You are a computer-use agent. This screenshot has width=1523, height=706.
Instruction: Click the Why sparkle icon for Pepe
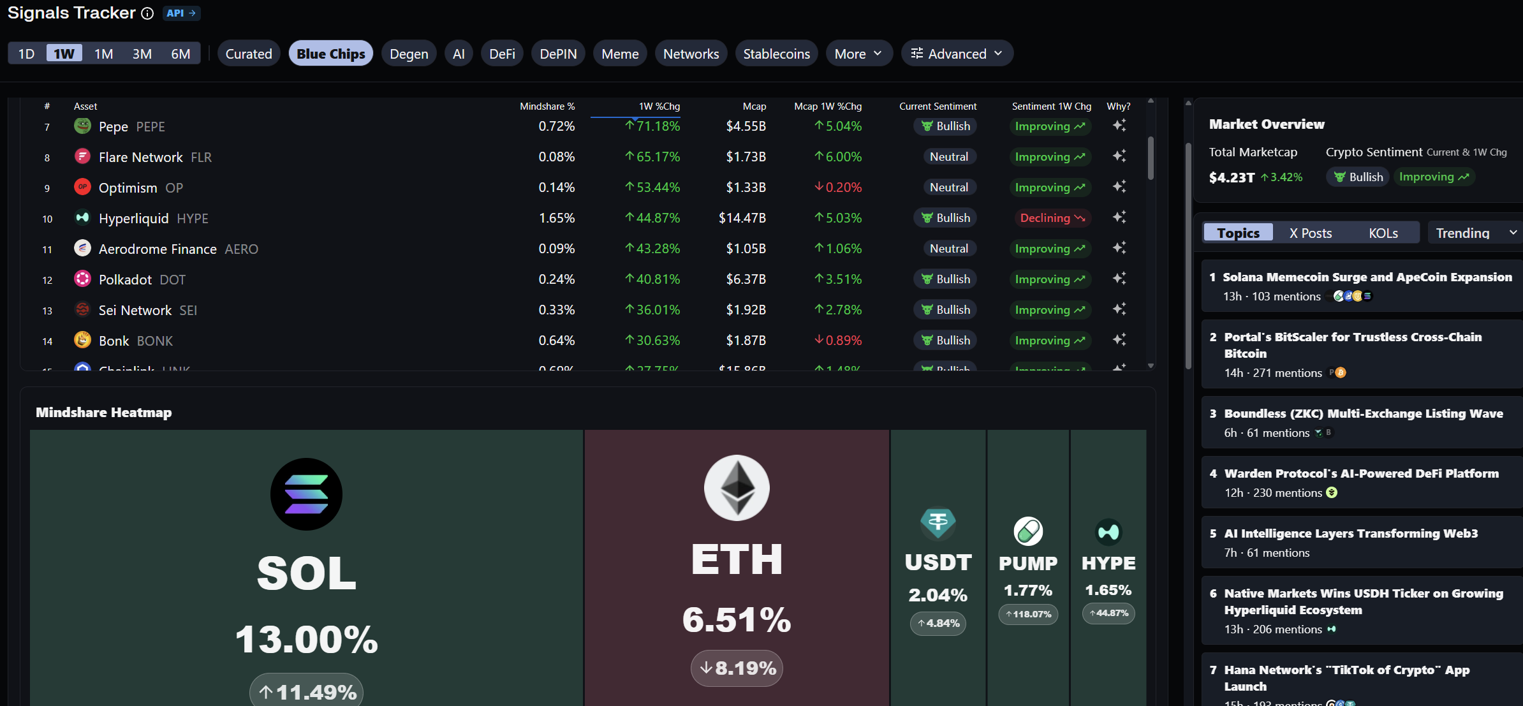click(1119, 126)
